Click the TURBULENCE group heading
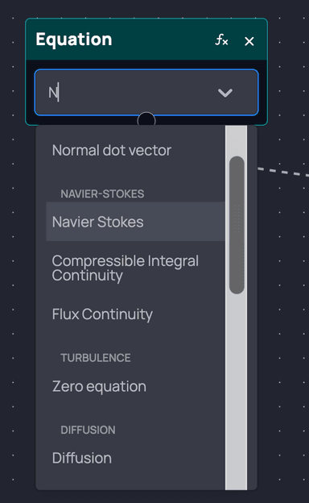Screen dimensions: 309x503 click(x=96, y=358)
